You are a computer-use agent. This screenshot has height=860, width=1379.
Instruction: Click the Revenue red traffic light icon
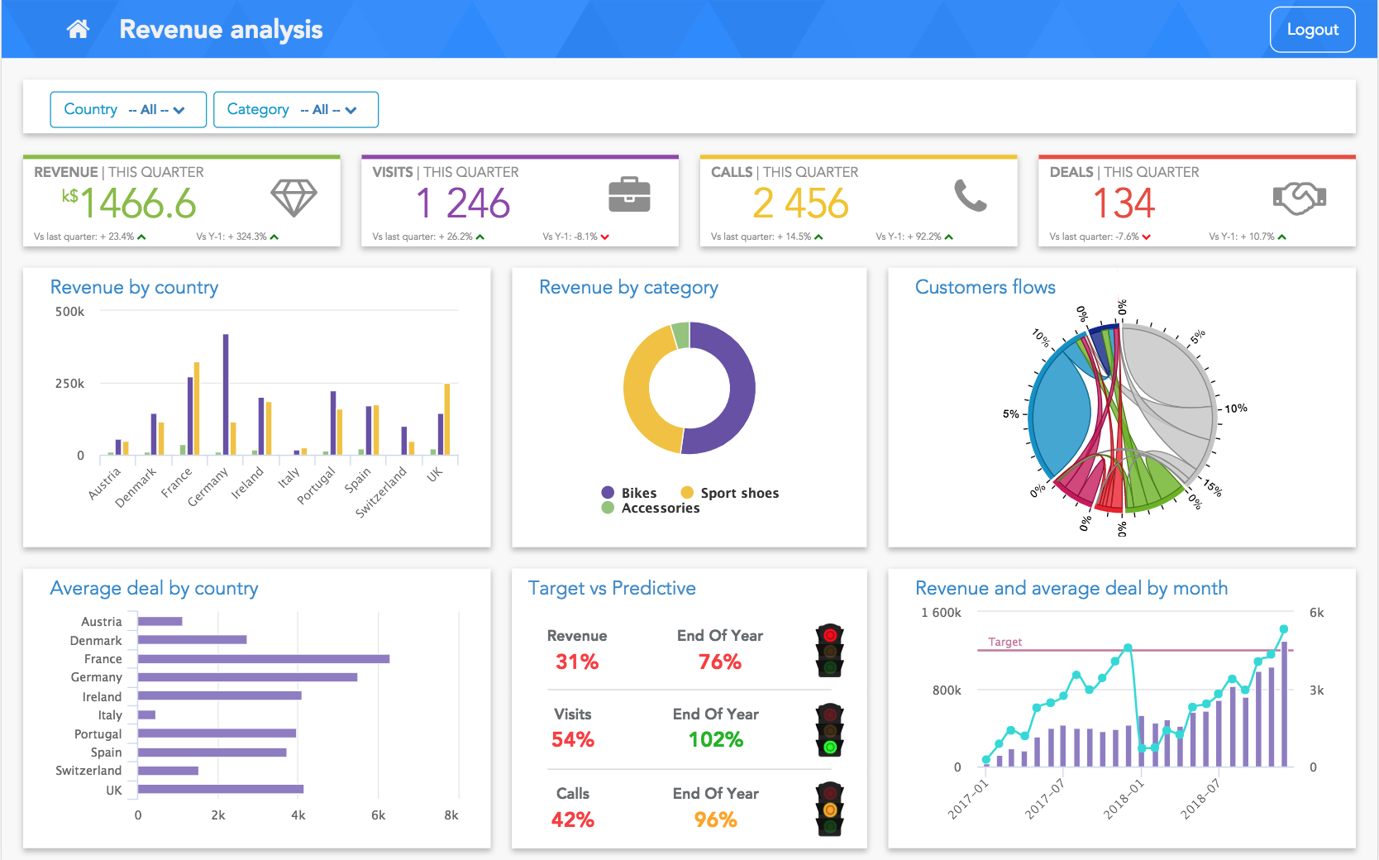coord(829,650)
